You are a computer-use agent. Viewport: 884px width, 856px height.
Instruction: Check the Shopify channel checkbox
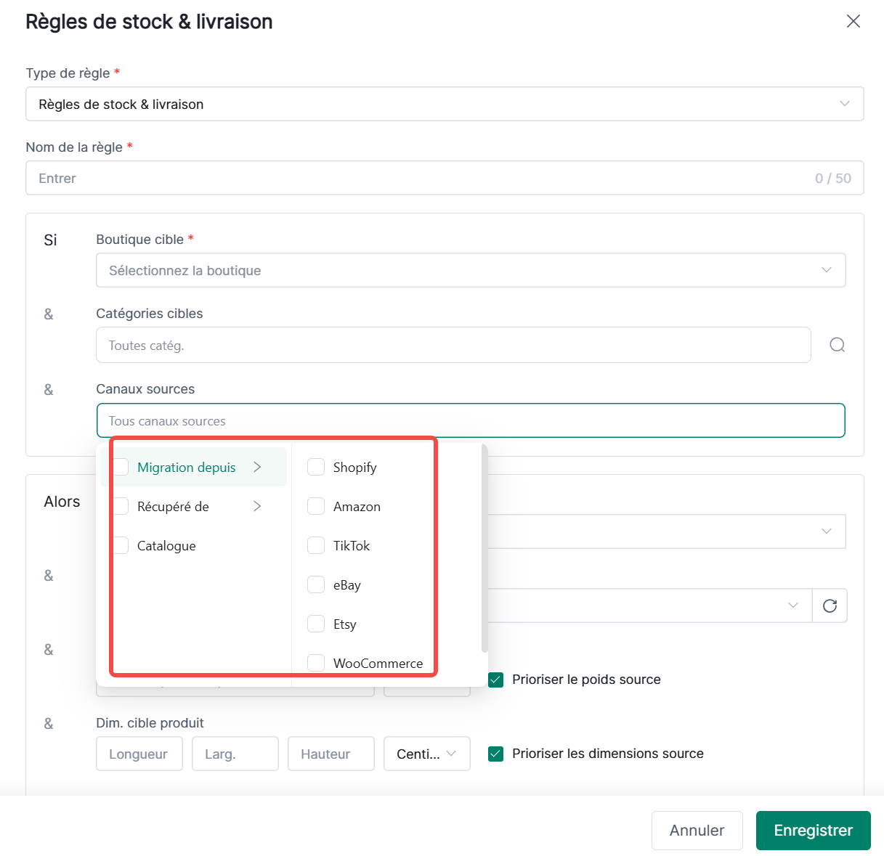click(316, 467)
